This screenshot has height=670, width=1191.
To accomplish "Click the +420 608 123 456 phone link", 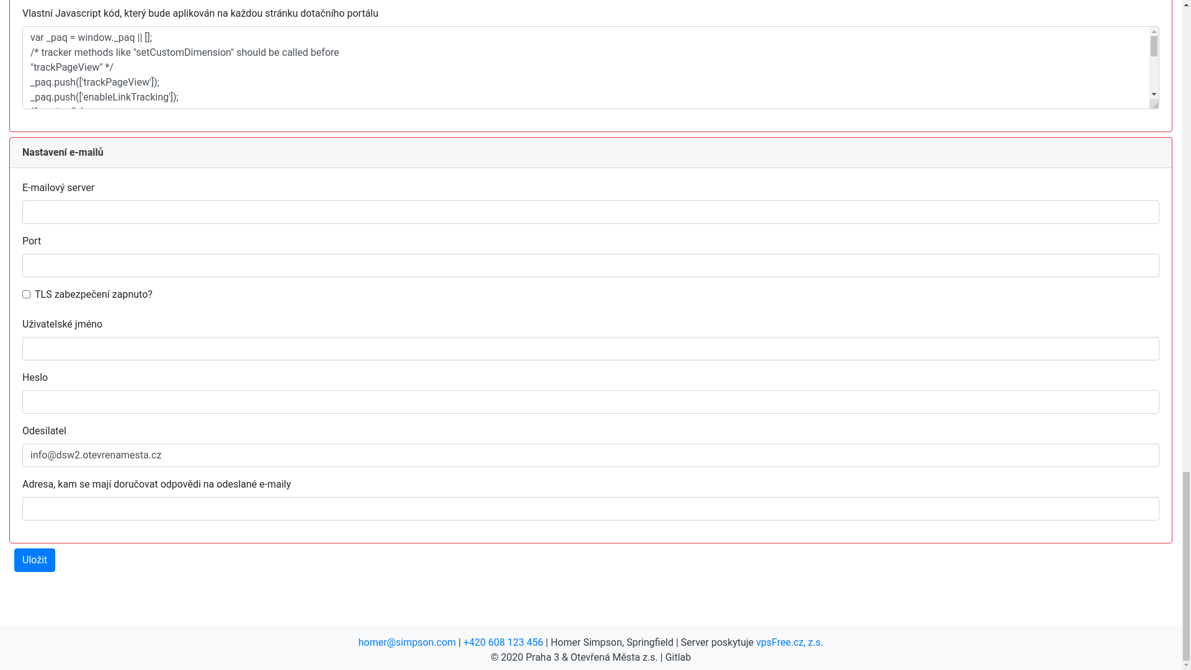I will click(x=502, y=643).
